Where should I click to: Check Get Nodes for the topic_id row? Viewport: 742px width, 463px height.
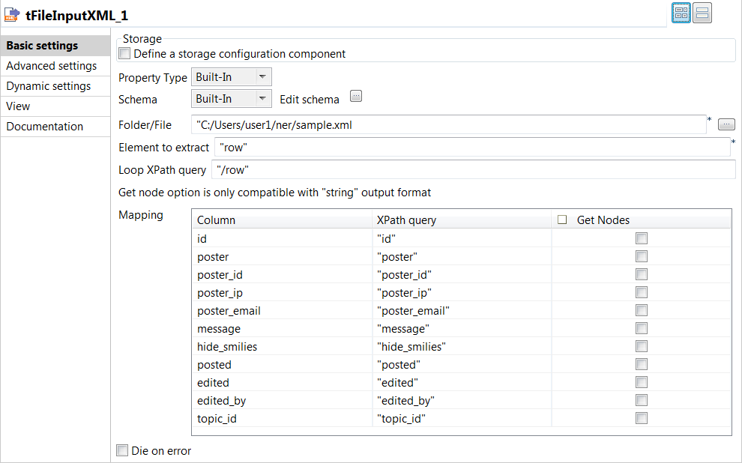[641, 418]
